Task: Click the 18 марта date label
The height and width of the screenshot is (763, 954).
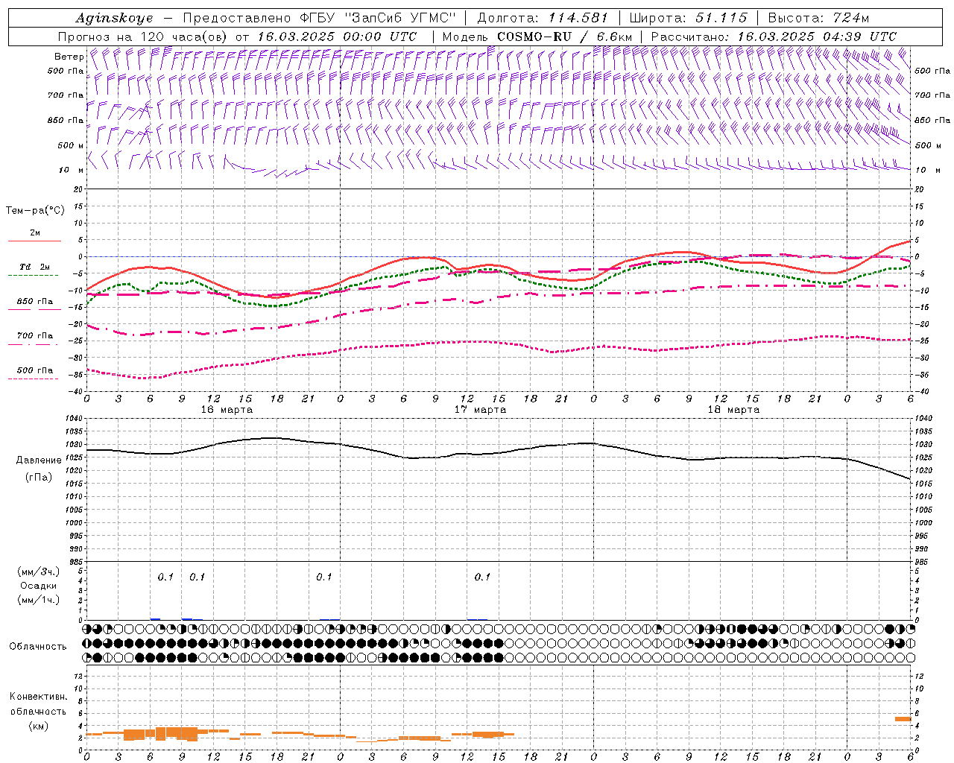Action: point(733,410)
